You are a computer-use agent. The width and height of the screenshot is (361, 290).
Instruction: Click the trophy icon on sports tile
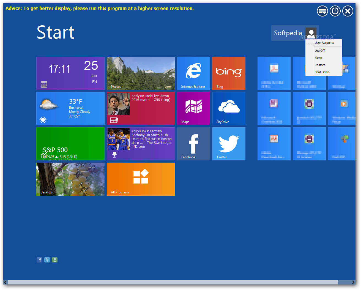(x=114, y=155)
